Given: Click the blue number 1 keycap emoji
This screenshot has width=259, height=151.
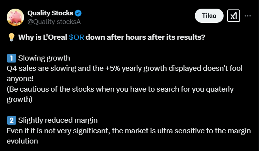Looking at the screenshot, I should click(x=11, y=58).
